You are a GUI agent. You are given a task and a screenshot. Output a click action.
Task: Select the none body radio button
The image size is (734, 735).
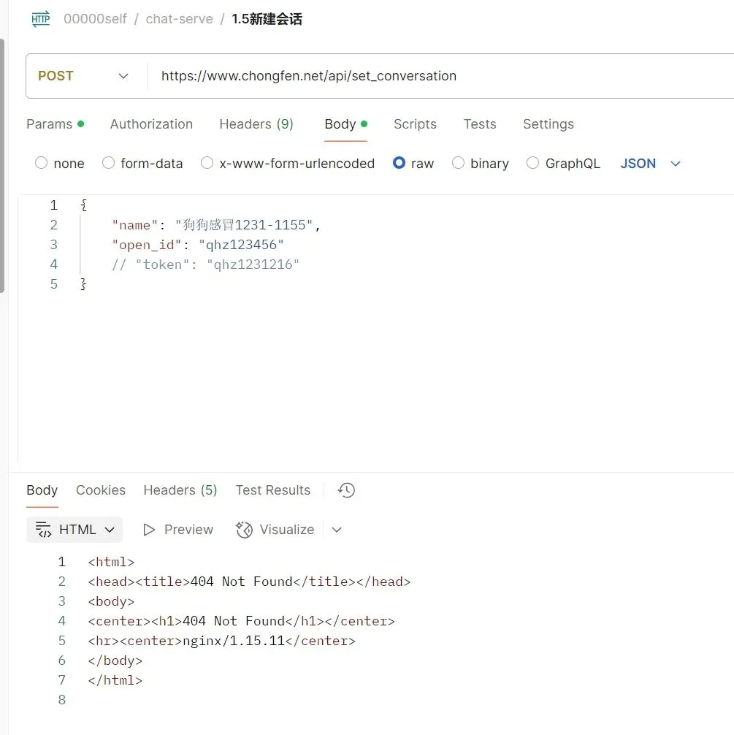click(x=42, y=163)
